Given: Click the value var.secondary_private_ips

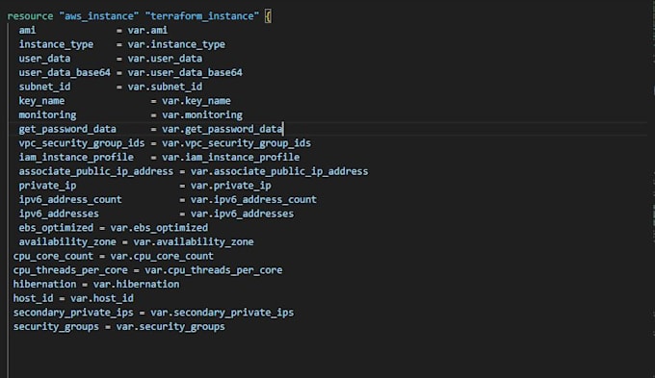Looking at the screenshot, I should [223, 313].
